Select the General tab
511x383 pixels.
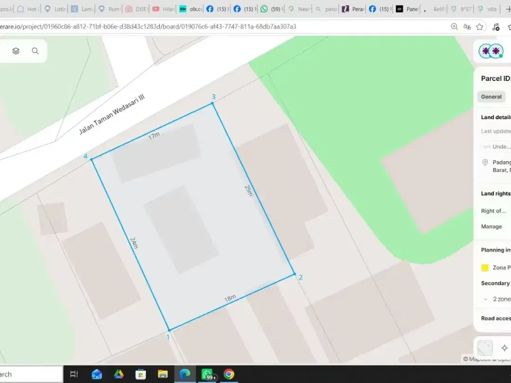tap(491, 97)
